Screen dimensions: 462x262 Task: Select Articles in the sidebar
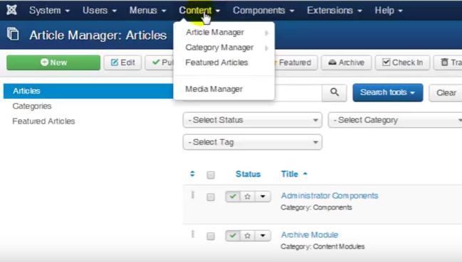(88, 91)
